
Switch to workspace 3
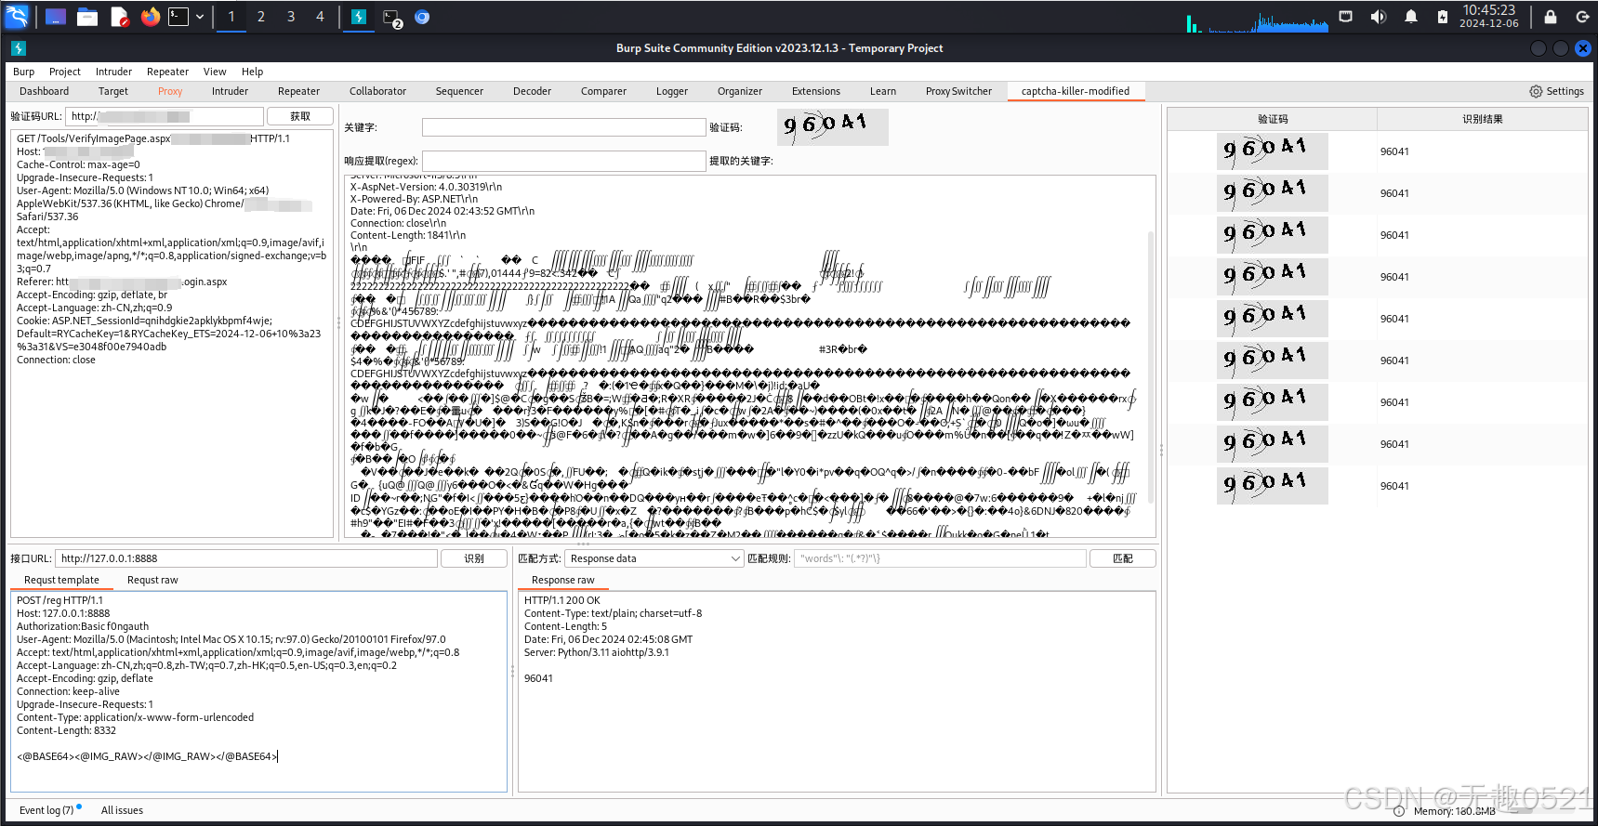(x=291, y=17)
